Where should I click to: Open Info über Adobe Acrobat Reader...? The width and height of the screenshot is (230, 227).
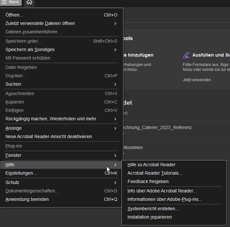click(174, 191)
